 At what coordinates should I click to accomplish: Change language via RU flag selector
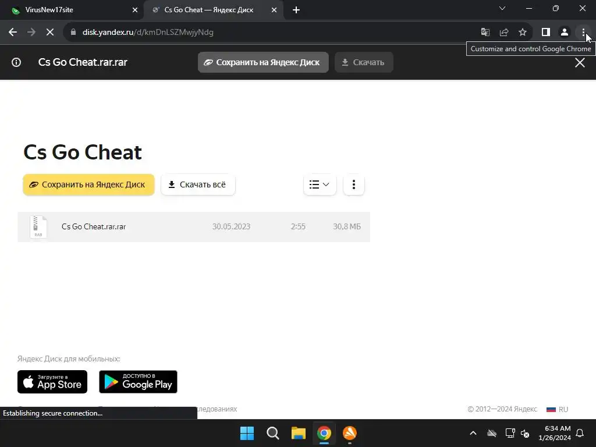coord(557,409)
